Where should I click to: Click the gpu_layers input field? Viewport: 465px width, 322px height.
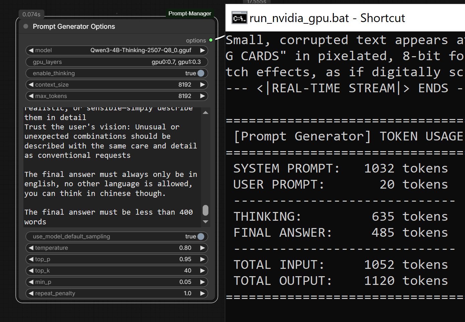tap(117, 62)
